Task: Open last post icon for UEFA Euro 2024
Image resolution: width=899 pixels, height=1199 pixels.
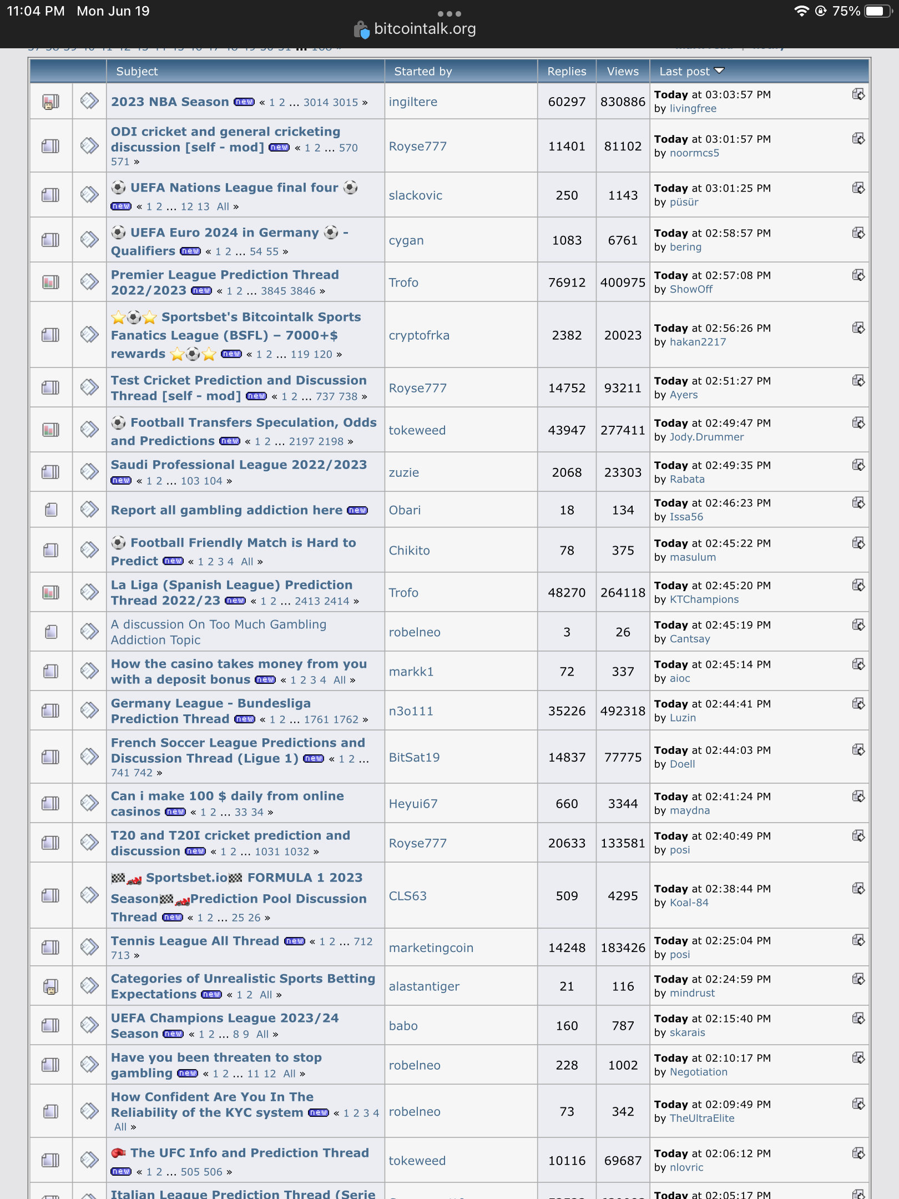Action: (858, 233)
